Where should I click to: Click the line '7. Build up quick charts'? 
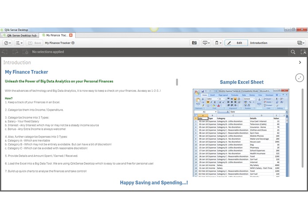(x=46, y=171)
